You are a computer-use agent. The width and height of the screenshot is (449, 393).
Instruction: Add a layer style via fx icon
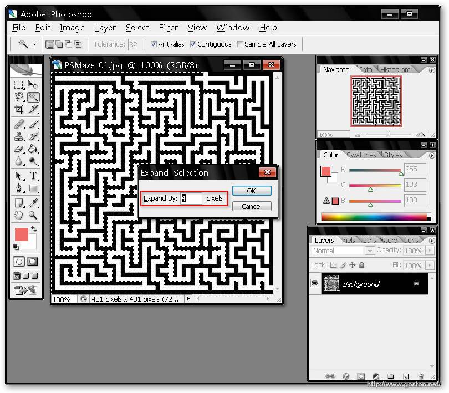pyautogui.click(x=346, y=376)
